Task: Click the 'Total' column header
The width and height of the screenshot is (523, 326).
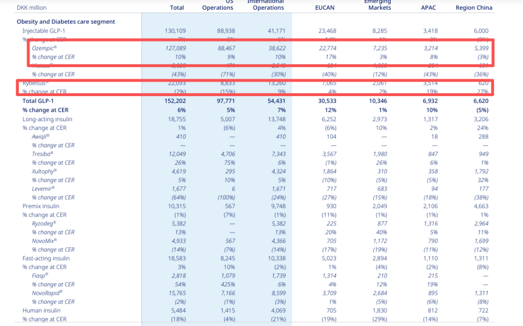Action: pyautogui.click(x=177, y=8)
